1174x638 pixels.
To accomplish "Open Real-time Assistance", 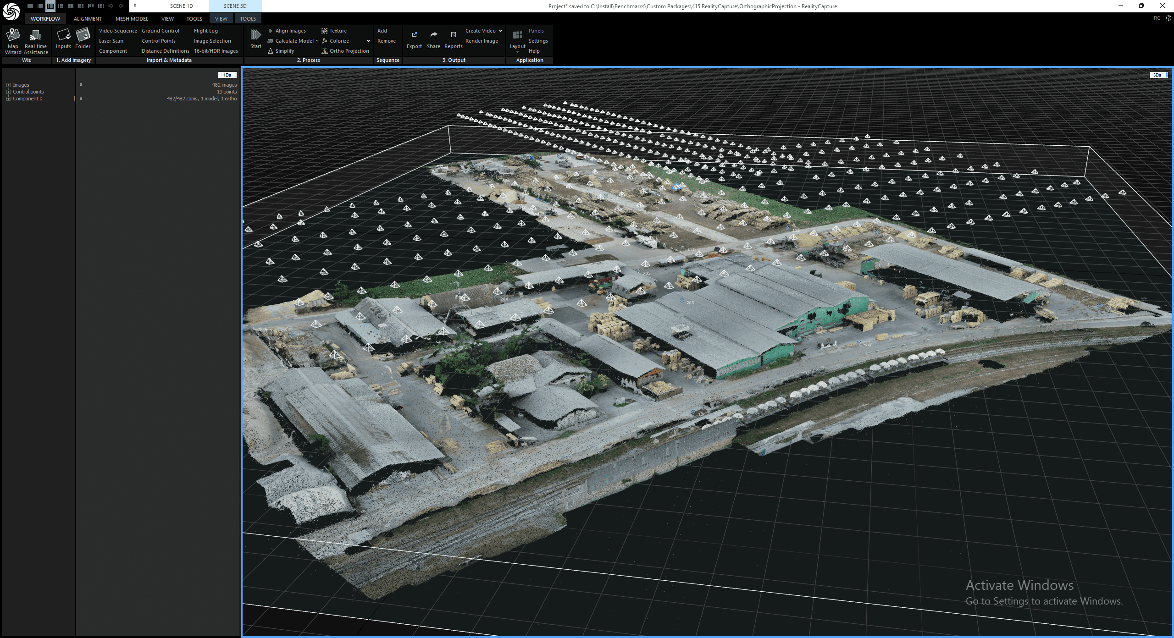I will [36, 40].
